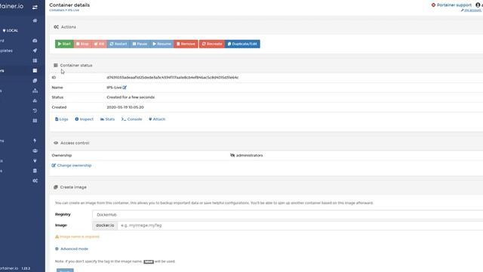Open the Dashboard gauge icon in sidebar

point(35,40)
